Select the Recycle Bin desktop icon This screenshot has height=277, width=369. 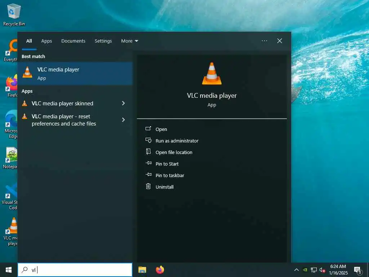coord(14,15)
